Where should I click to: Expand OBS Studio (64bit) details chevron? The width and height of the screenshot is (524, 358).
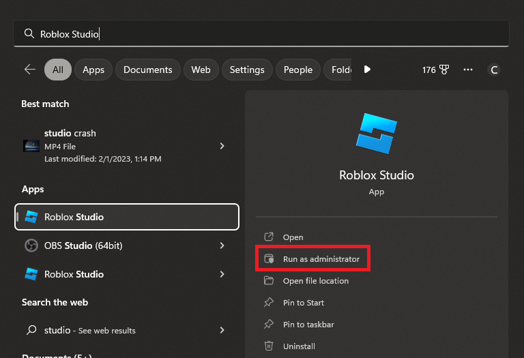pyautogui.click(x=222, y=245)
